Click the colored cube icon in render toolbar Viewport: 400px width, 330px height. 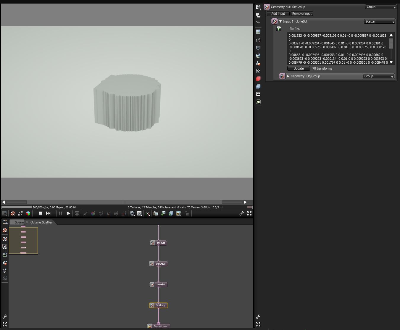(x=28, y=213)
